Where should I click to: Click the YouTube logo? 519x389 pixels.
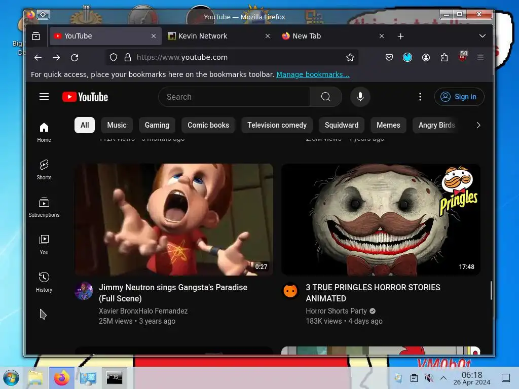[x=85, y=97]
